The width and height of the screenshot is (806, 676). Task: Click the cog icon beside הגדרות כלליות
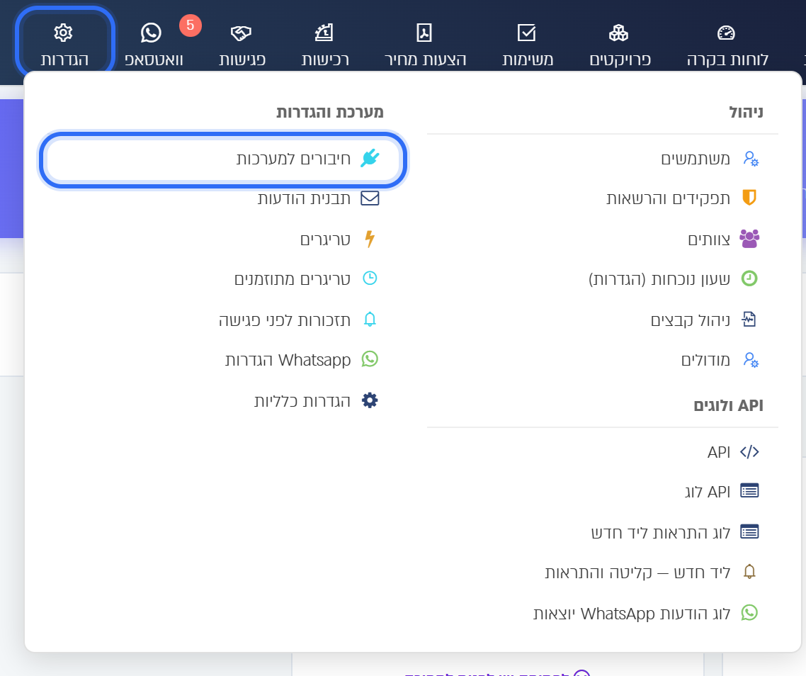click(x=370, y=400)
